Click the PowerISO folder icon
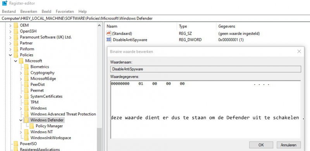This screenshot has width=310, height=151. 16,144
